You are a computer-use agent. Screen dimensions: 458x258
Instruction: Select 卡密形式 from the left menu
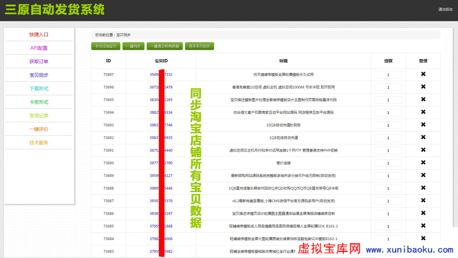pos(39,102)
